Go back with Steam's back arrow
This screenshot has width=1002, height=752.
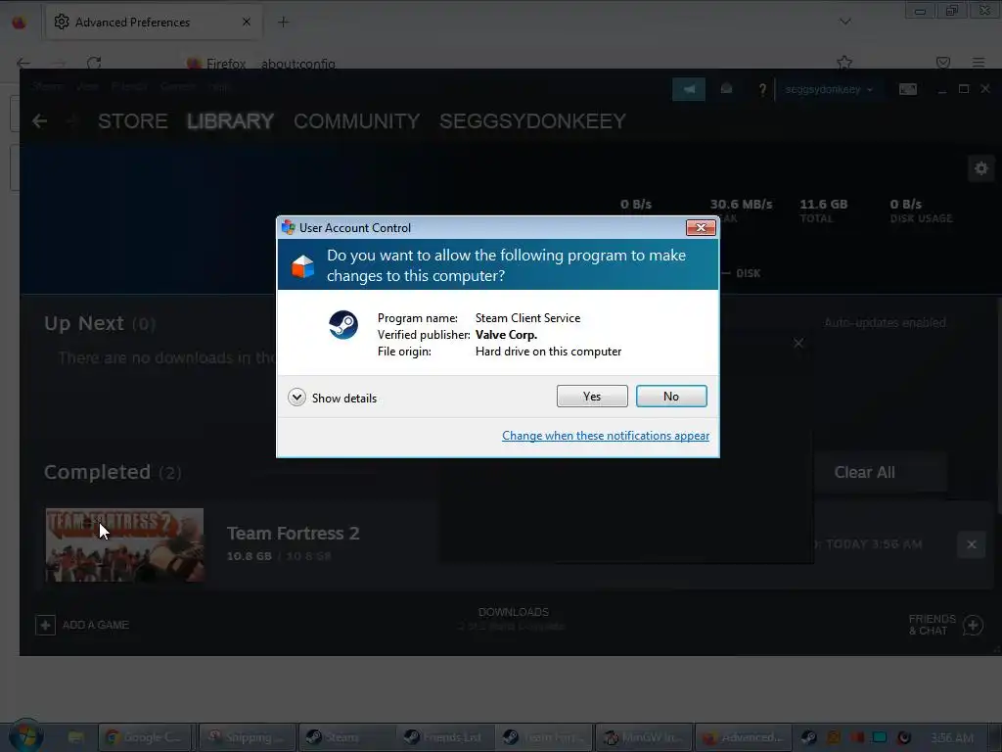(x=39, y=120)
